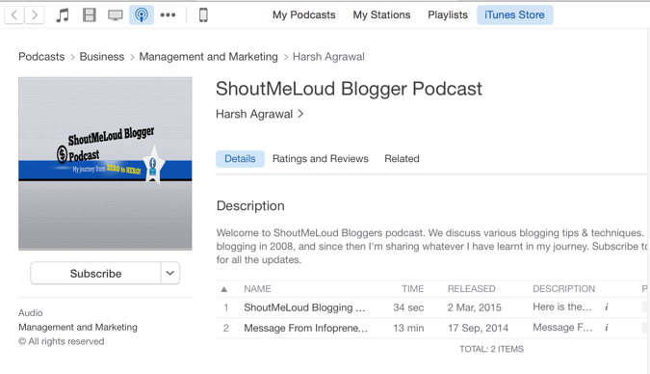Toggle sort order triangle in episode list

(224, 289)
